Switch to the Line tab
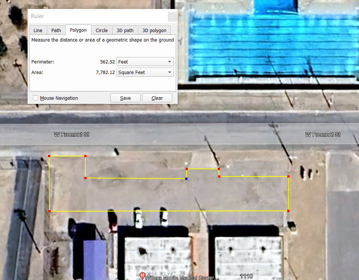This screenshot has height=280, width=359. 38,31
